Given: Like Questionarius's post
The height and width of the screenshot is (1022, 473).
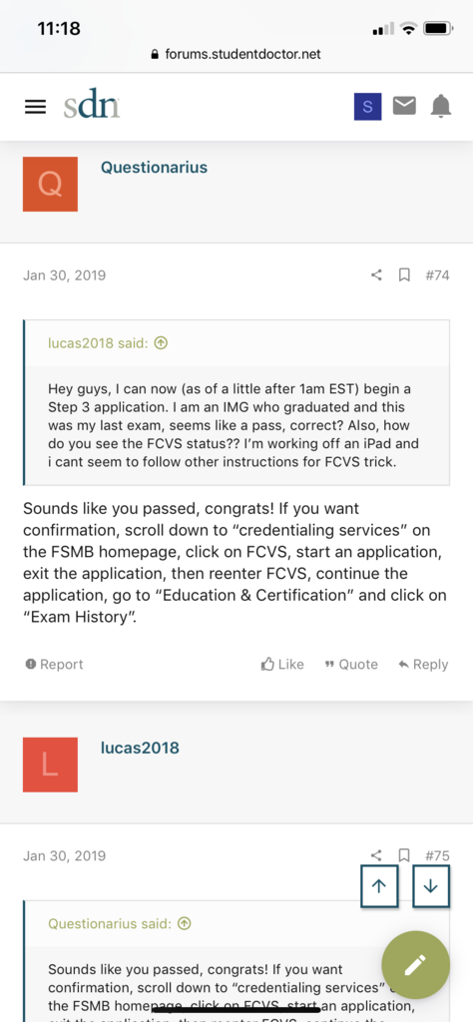Looking at the screenshot, I should click(x=282, y=664).
